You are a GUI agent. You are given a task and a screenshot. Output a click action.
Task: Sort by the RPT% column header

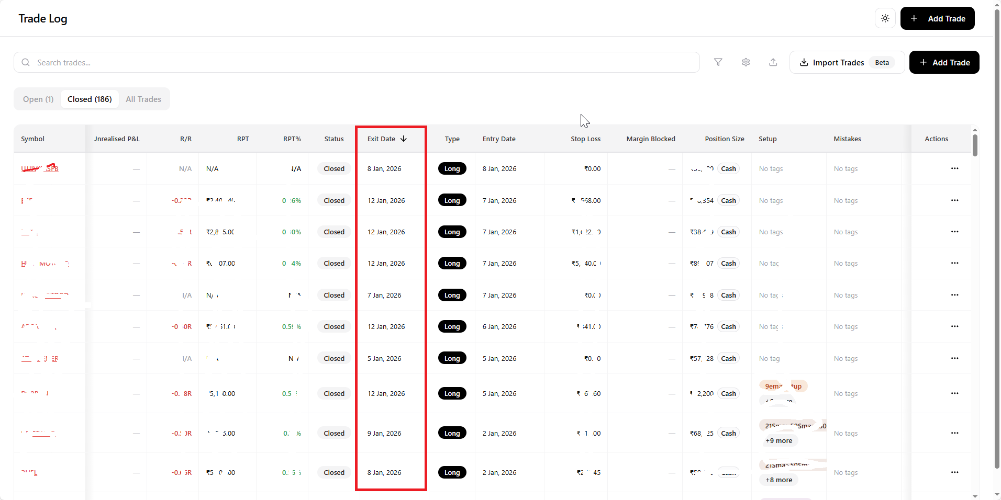tap(292, 139)
